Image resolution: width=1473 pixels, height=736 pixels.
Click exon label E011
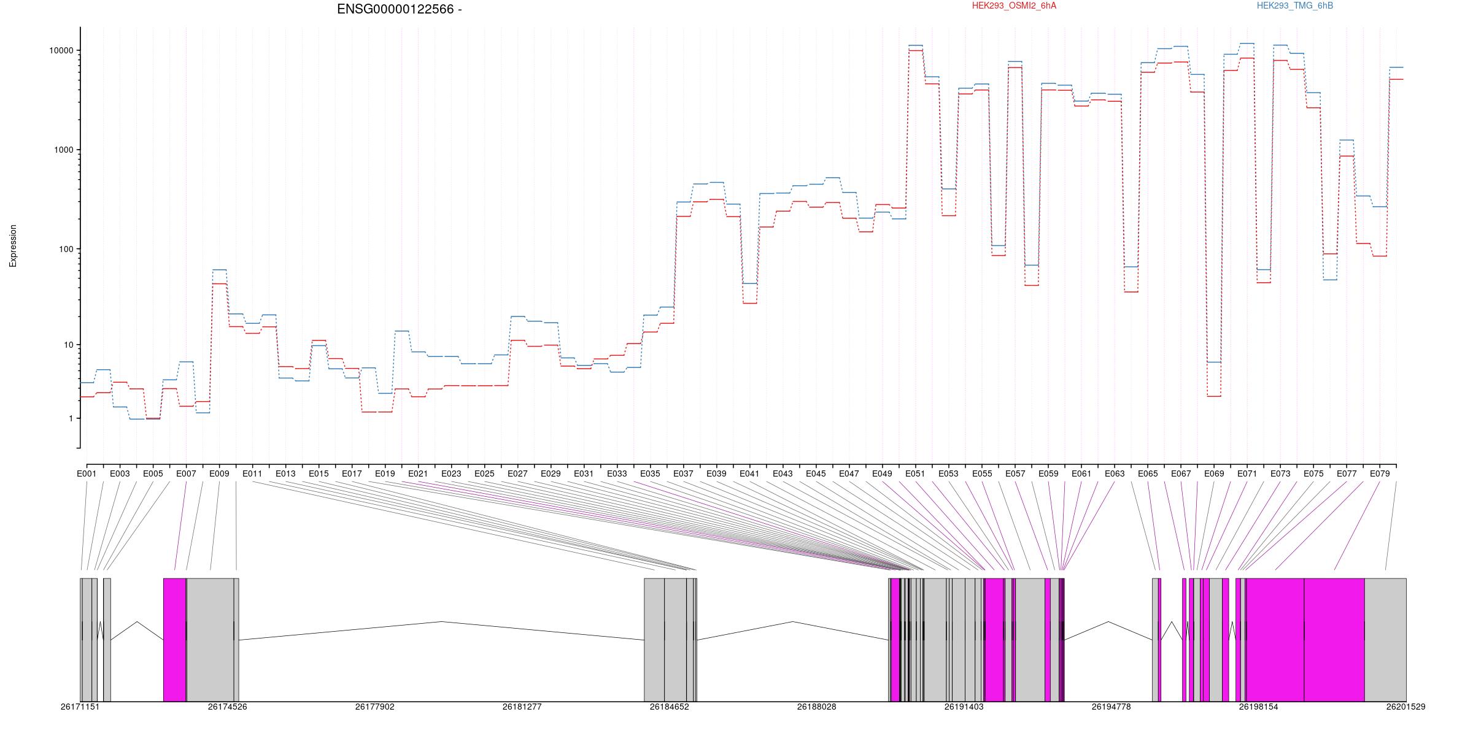(x=252, y=473)
